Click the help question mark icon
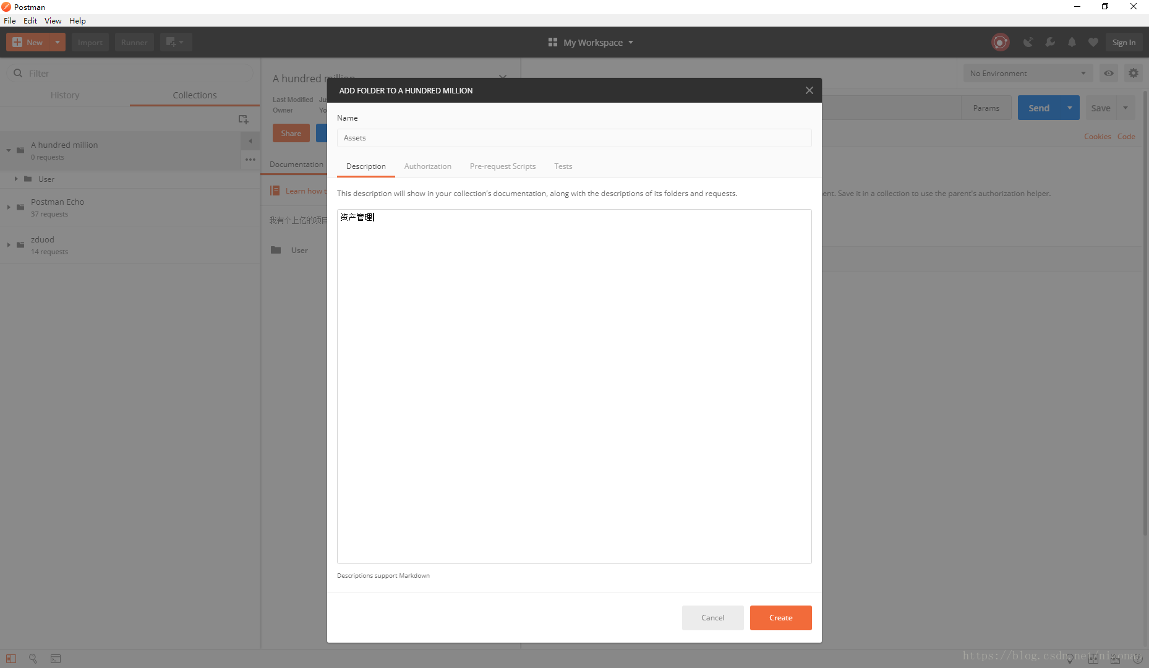Screen dimensions: 1149x668 pyautogui.click(x=1137, y=659)
